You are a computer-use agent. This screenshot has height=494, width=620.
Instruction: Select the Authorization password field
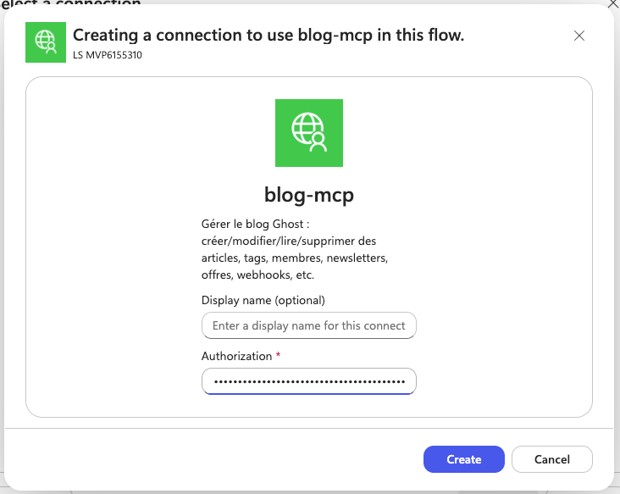[309, 381]
